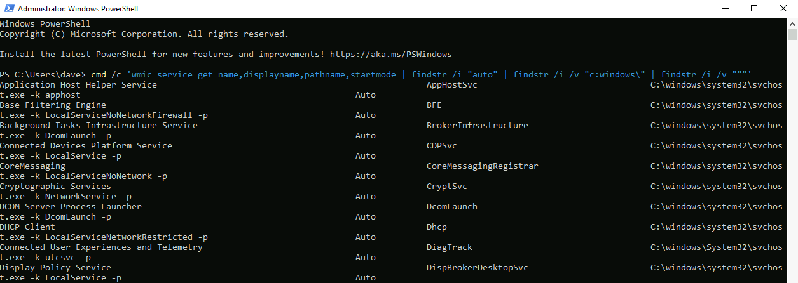Image resolution: width=798 pixels, height=283 pixels.
Task: Select the BrokerInfrastructure service name
Action: click(x=477, y=126)
